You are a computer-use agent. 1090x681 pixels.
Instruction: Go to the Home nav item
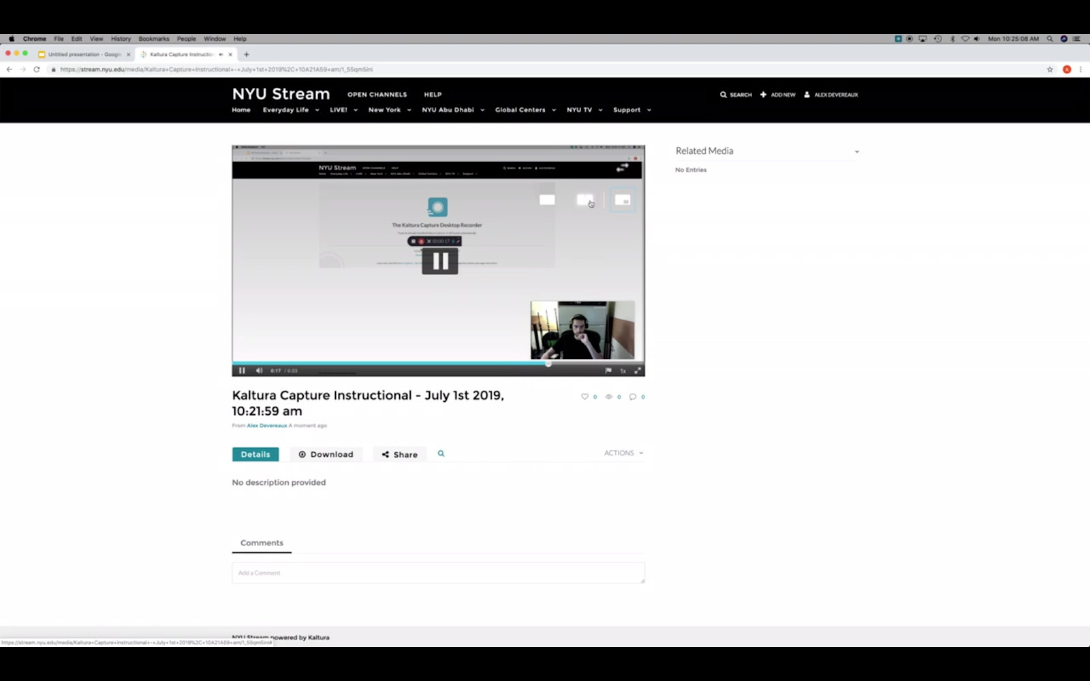(241, 110)
